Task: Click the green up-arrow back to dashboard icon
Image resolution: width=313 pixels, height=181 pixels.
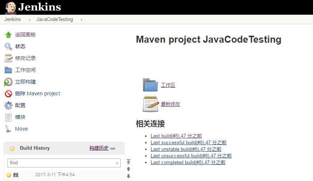Action: [8, 35]
